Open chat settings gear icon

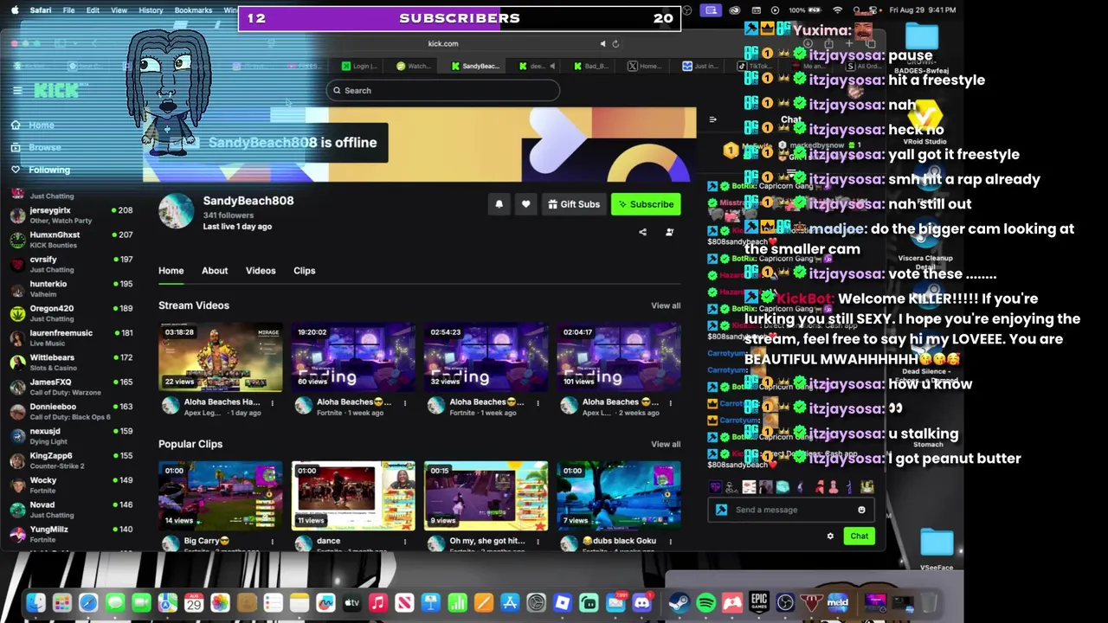point(830,536)
